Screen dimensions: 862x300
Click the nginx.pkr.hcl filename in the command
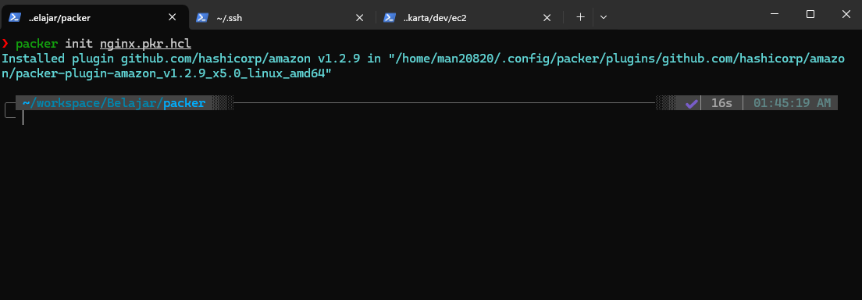point(145,44)
